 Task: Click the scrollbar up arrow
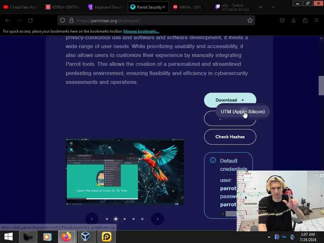coord(321,38)
